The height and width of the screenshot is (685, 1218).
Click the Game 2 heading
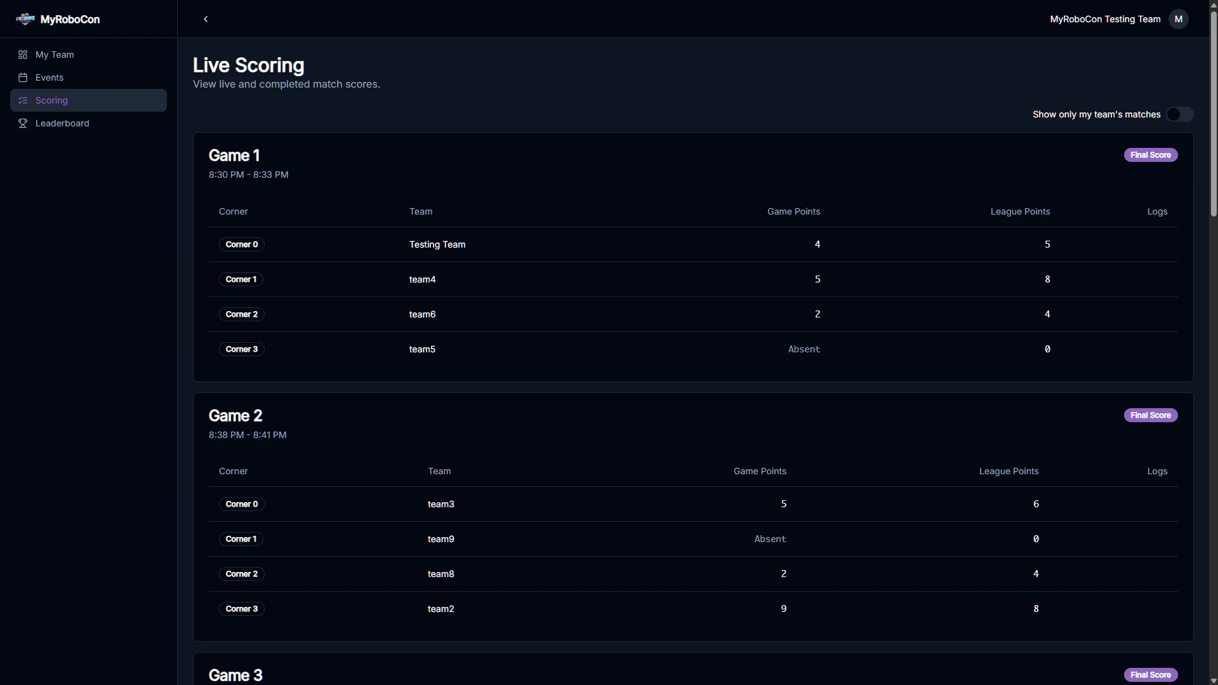coord(235,416)
